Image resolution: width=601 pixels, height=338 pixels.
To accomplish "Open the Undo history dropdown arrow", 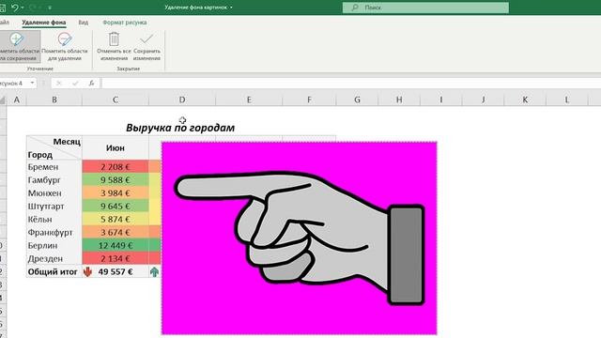I will [x=23, y=8].
